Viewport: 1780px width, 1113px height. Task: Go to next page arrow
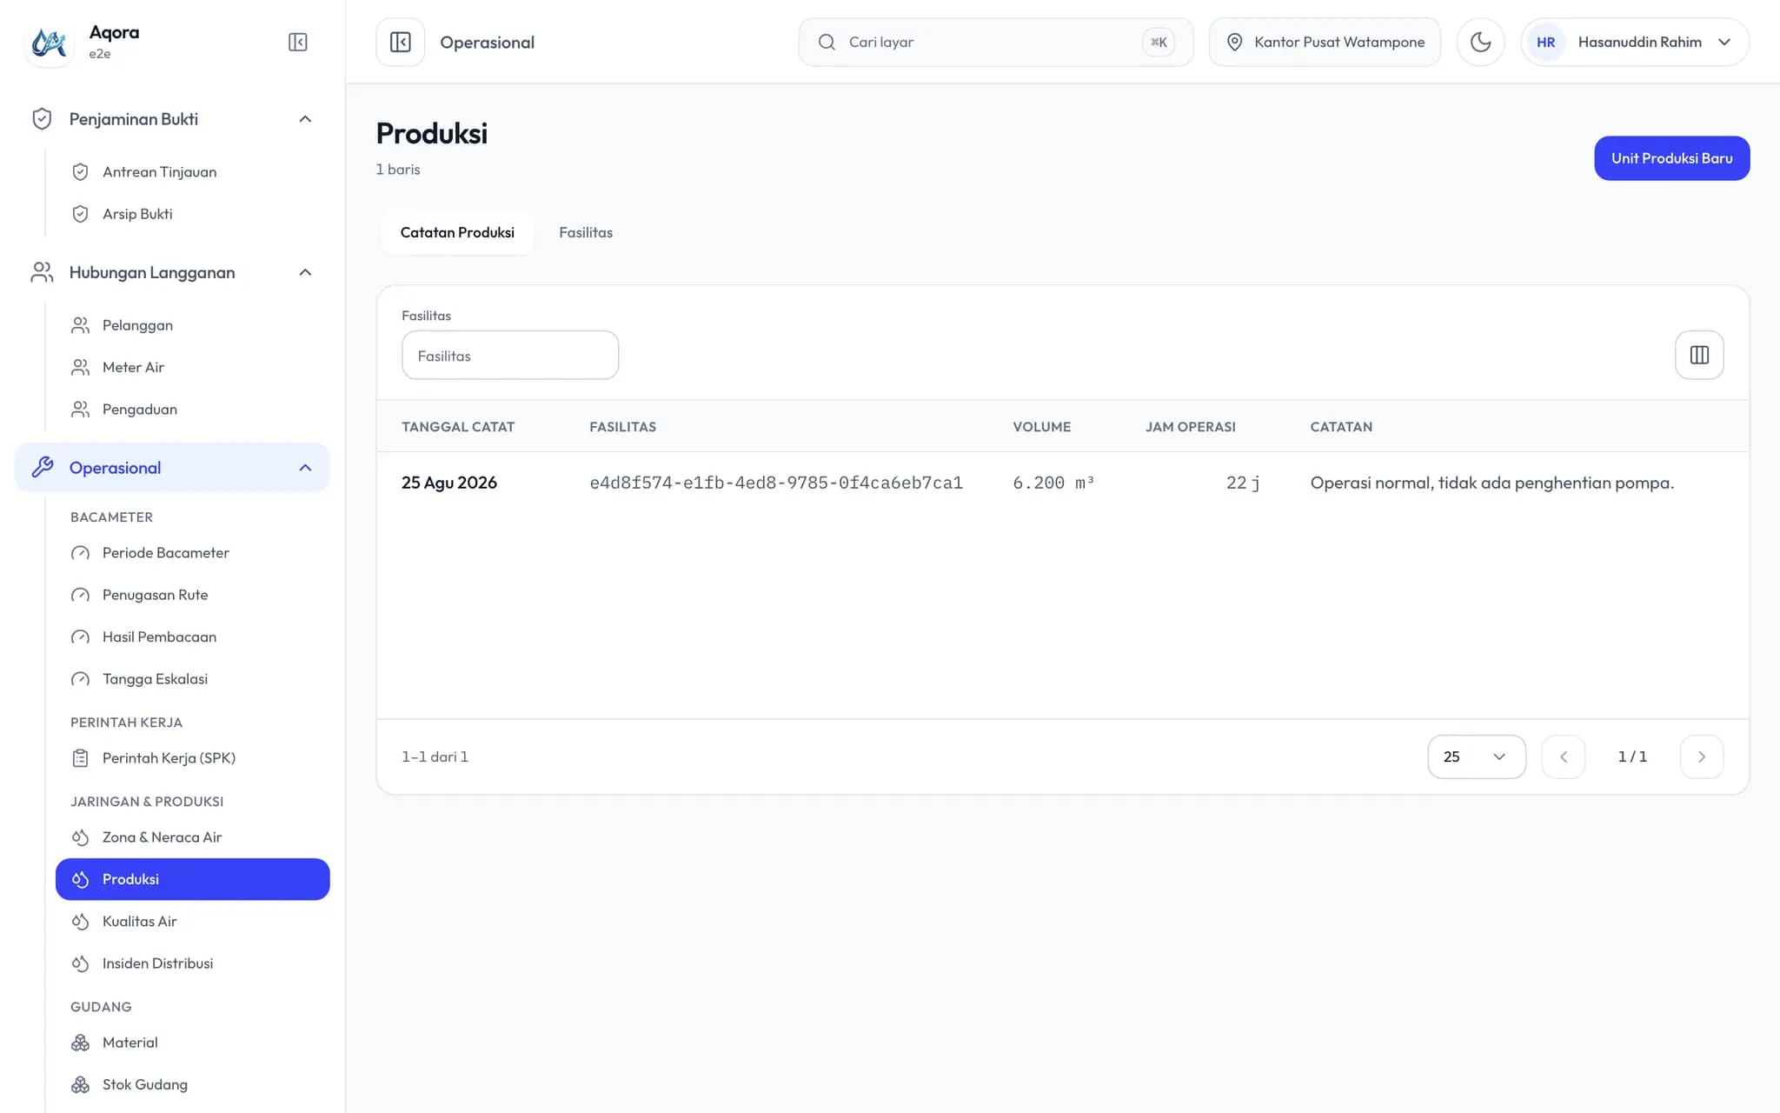click(1701, 756)
